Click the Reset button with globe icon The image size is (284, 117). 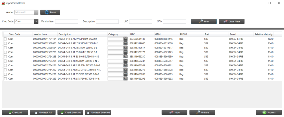pyautogui.click(x=50, y=12)
